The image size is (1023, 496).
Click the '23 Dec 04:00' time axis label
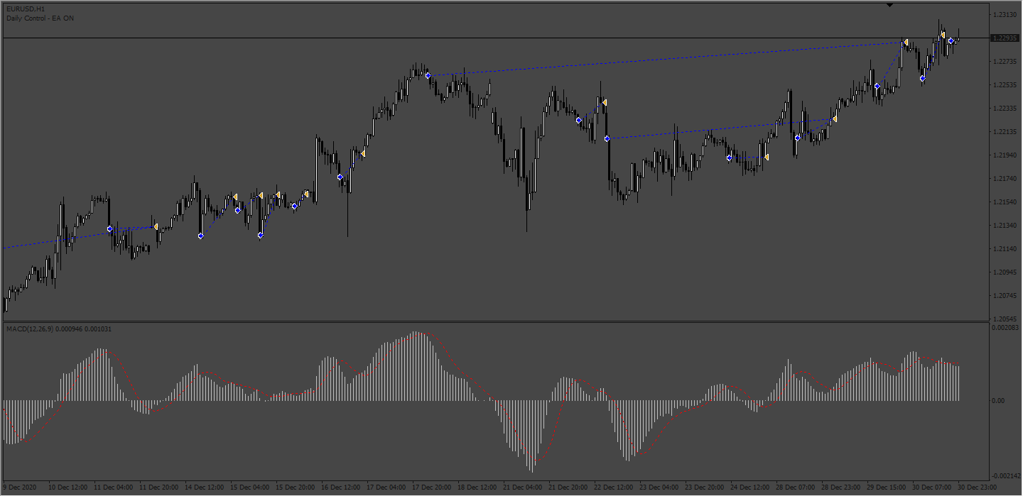[x=659, y=487]
